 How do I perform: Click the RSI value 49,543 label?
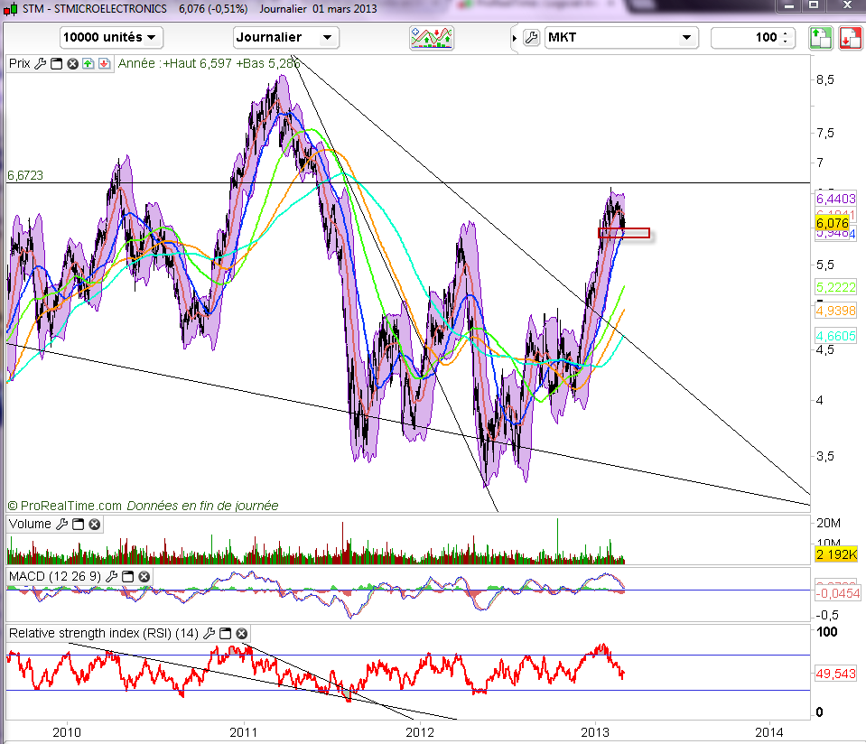tap(835, 674)
